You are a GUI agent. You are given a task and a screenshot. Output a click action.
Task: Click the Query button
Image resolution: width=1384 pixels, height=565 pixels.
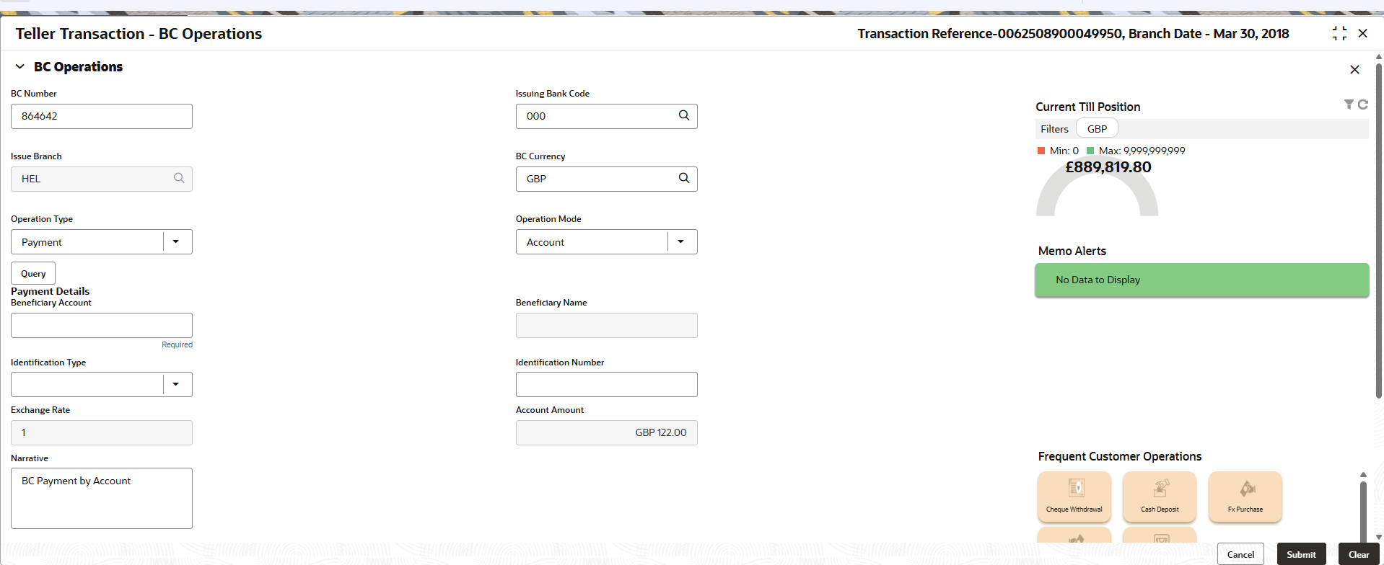click(x=33, y=273)
